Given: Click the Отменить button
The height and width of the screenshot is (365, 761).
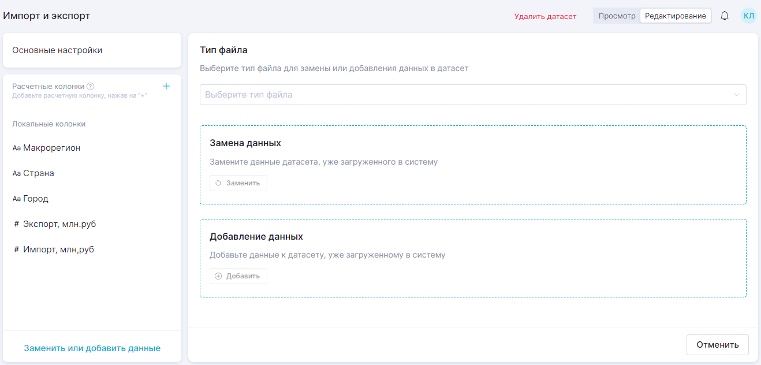Looking at the screenshot, I should click(717, 345).
